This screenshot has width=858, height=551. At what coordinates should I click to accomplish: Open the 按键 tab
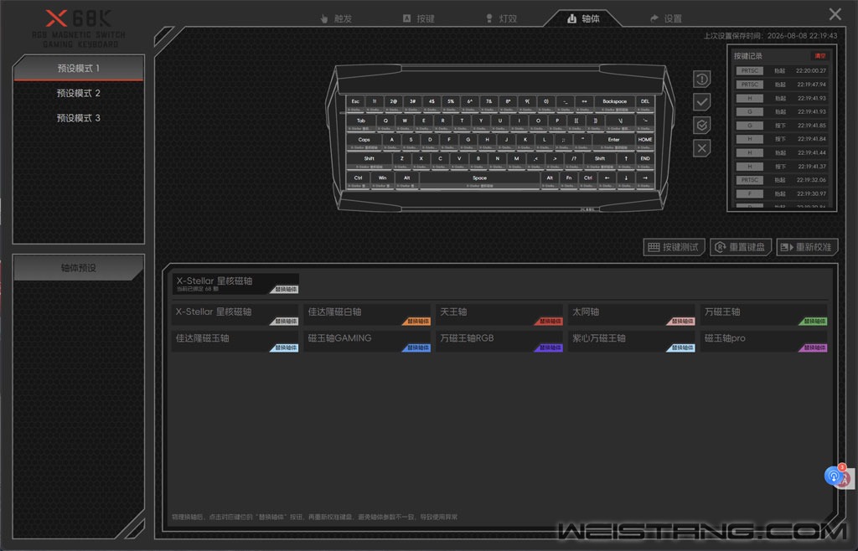point(419,18)
